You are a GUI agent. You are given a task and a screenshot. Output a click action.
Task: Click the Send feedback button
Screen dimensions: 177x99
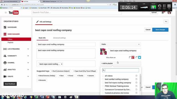tap(10, 84)
